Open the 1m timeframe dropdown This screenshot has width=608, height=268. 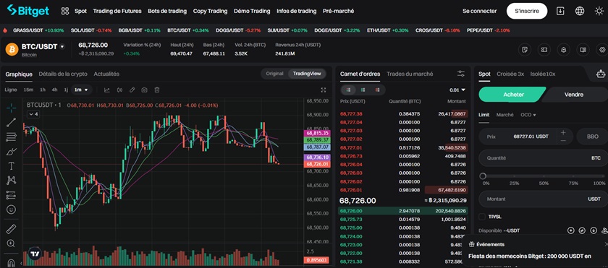tap(81, 90)
